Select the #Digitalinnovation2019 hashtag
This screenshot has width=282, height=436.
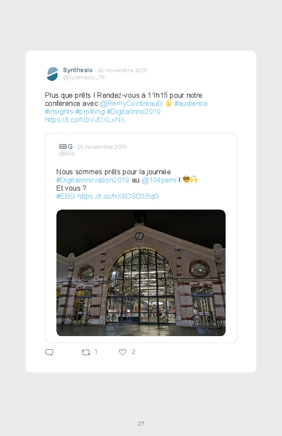[x=93, y=180]
